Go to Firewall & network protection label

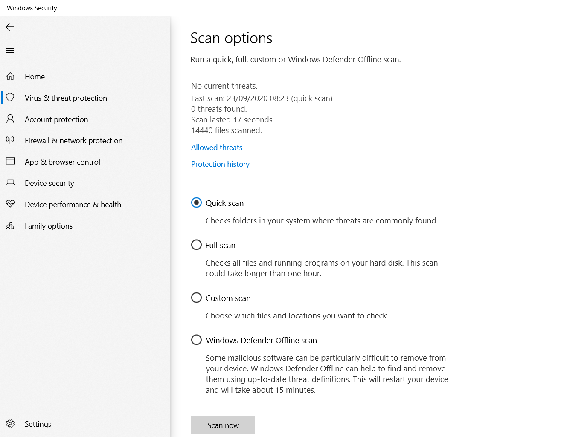[x=73, y=141]
